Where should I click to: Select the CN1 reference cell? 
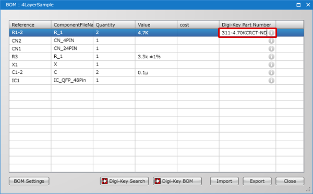(30, 49)
